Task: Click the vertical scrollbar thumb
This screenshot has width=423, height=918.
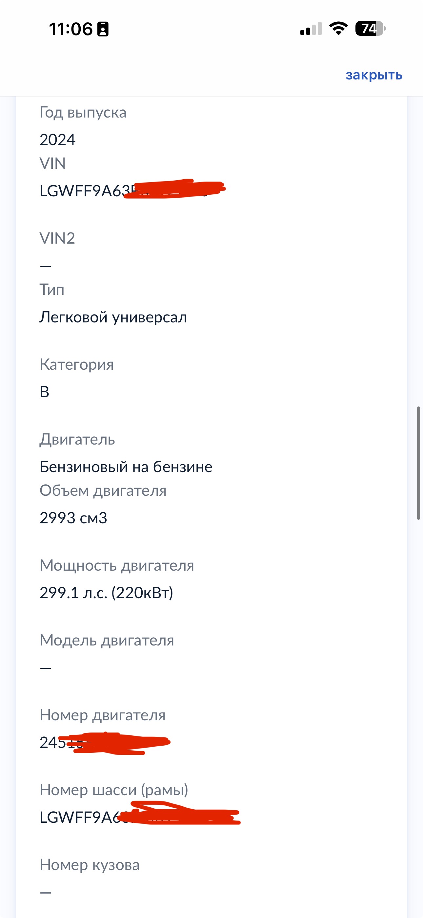Action: pyautogui.click(x=419, y=463)
